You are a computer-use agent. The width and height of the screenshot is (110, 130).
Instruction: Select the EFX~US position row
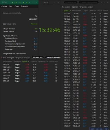click(30, 81)
